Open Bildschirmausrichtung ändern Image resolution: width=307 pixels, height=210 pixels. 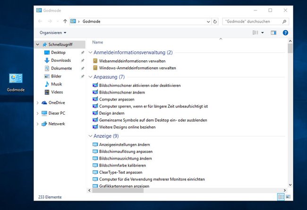coord(126,159)
